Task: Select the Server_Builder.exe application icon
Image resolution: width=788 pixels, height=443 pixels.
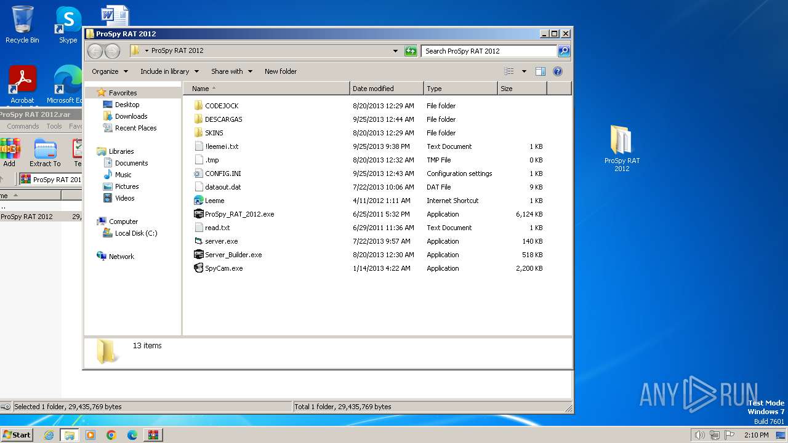Action: pos(198,255)
